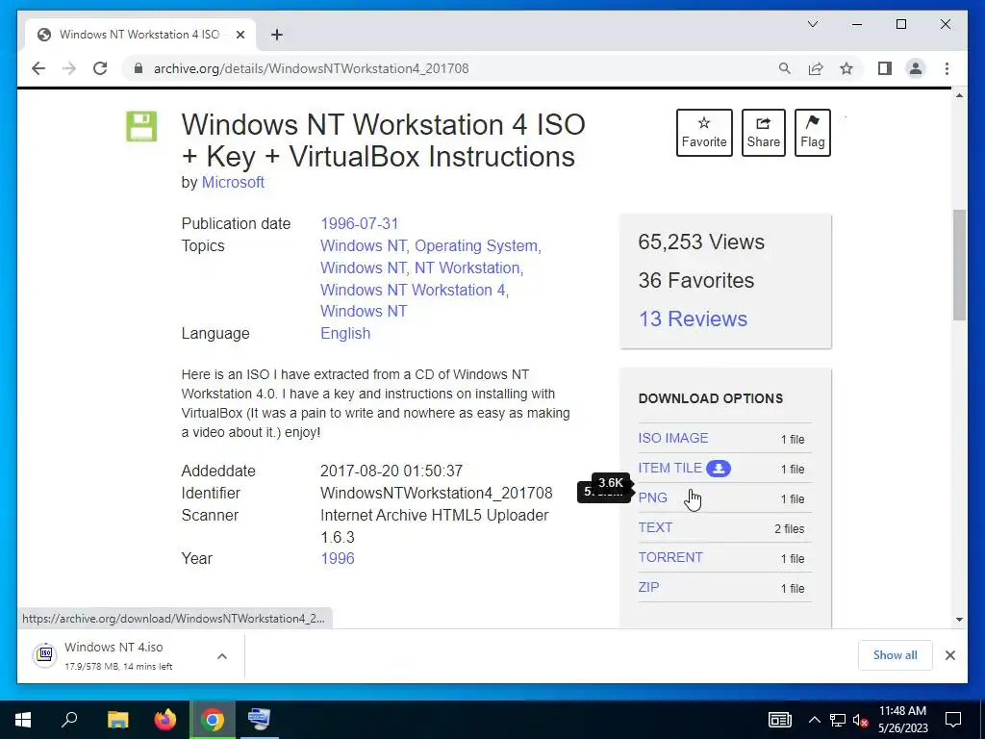Open taskbar Search
The height and width of the screenshot is (739, 985).
pos(69,720)
